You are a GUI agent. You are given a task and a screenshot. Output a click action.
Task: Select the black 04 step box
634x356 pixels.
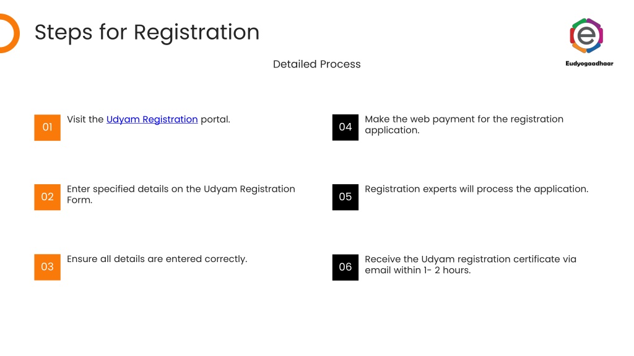click(345, 127)
